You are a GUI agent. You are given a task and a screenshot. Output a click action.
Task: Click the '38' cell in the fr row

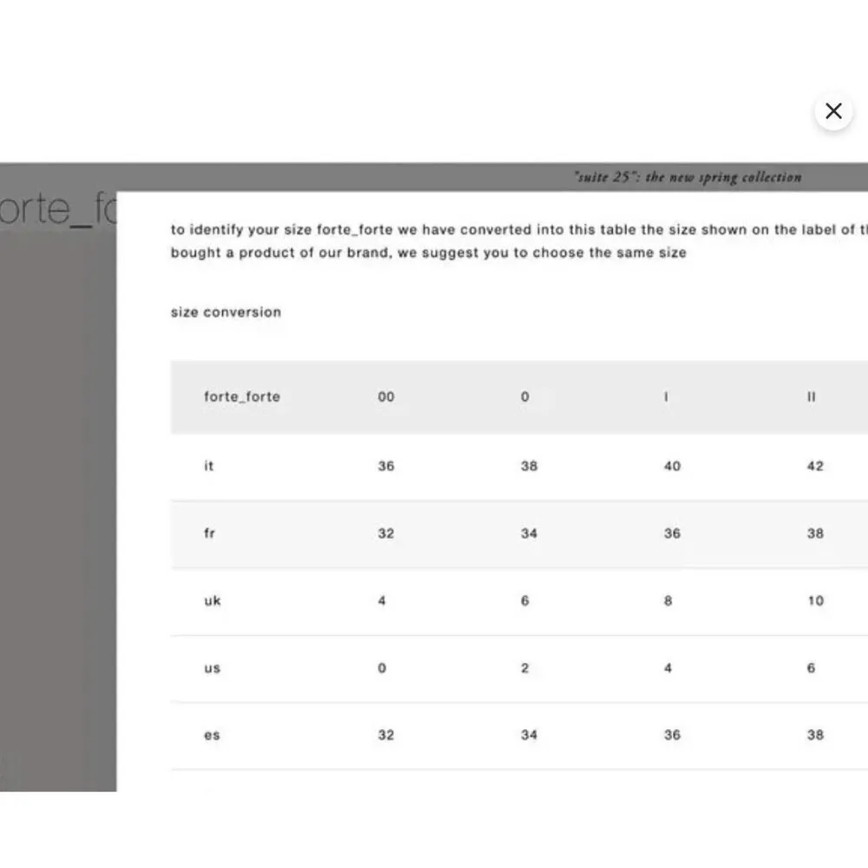click(x=815, y=534)
